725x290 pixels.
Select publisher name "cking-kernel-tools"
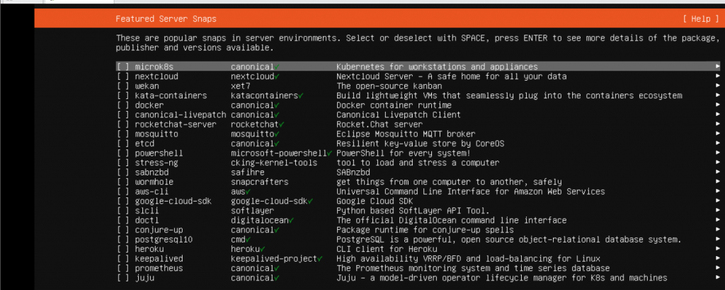(274, 163)
